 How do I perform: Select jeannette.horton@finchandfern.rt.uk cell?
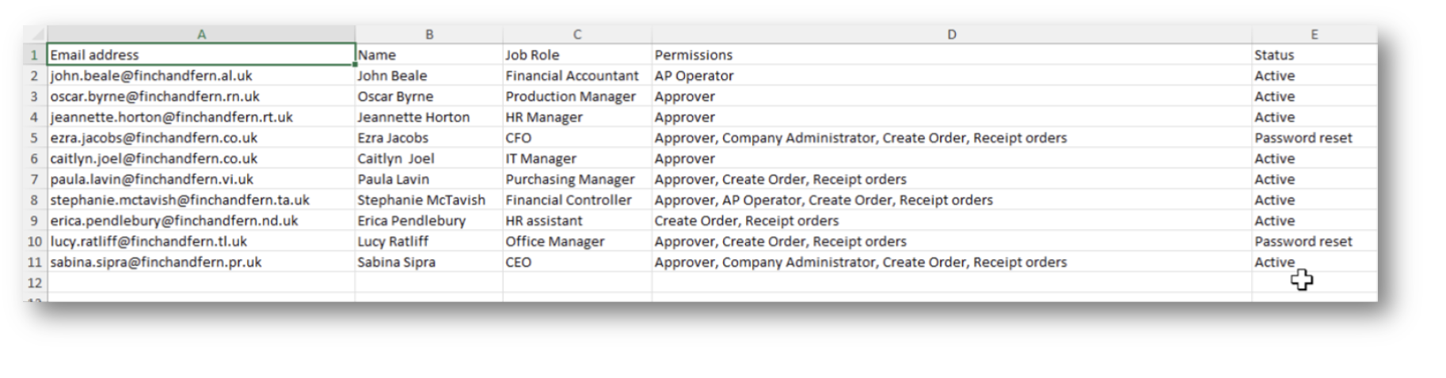click(x=201, y=117)
